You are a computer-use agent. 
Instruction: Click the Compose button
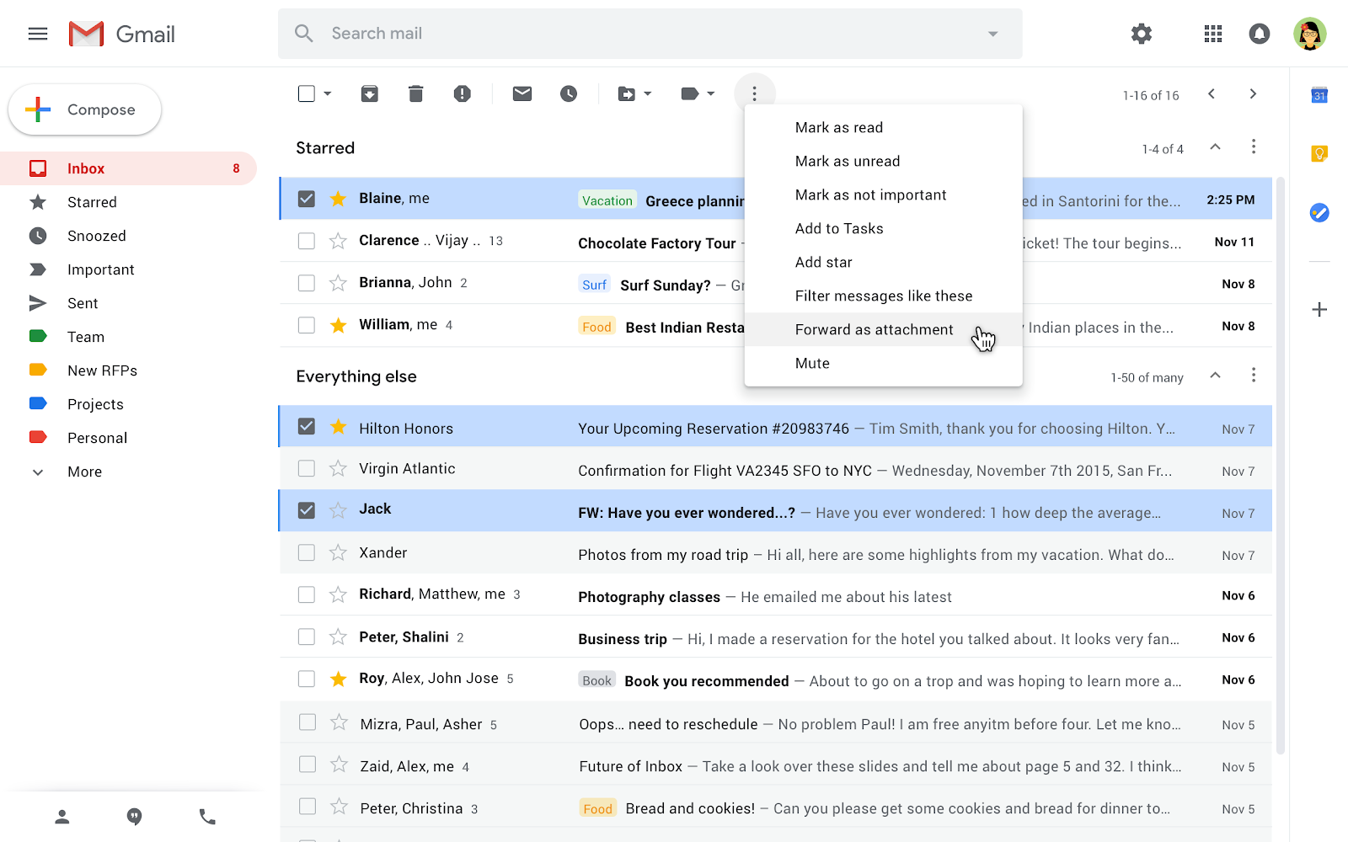(x=84, y=109)
